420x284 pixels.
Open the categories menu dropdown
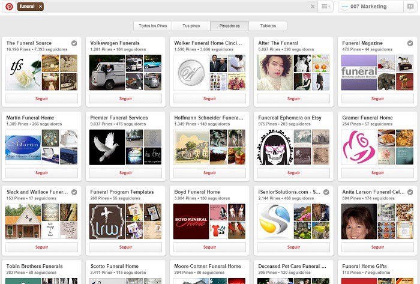tap(325, 7)
